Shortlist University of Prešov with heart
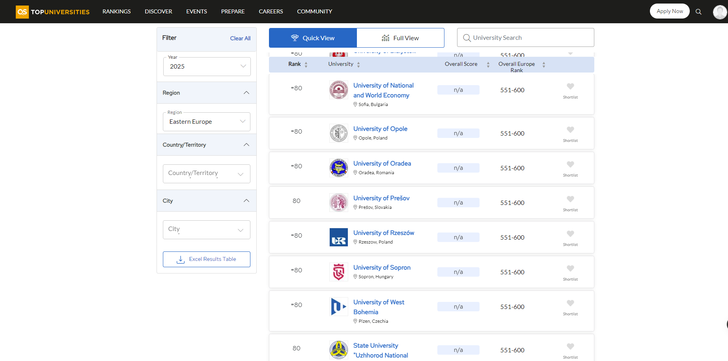Viewport: 728px width, 361px height. (570, 199)
